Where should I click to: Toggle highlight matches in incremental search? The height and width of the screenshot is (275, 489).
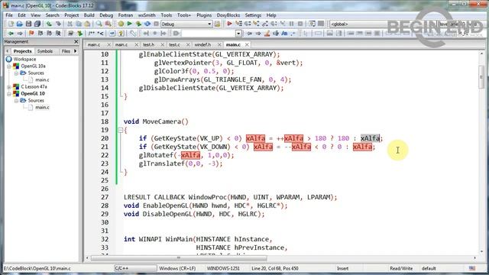267,33
